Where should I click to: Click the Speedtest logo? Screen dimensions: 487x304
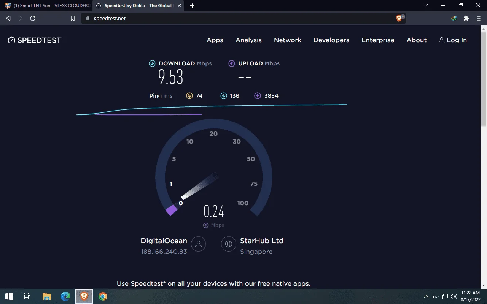(35, 40)
